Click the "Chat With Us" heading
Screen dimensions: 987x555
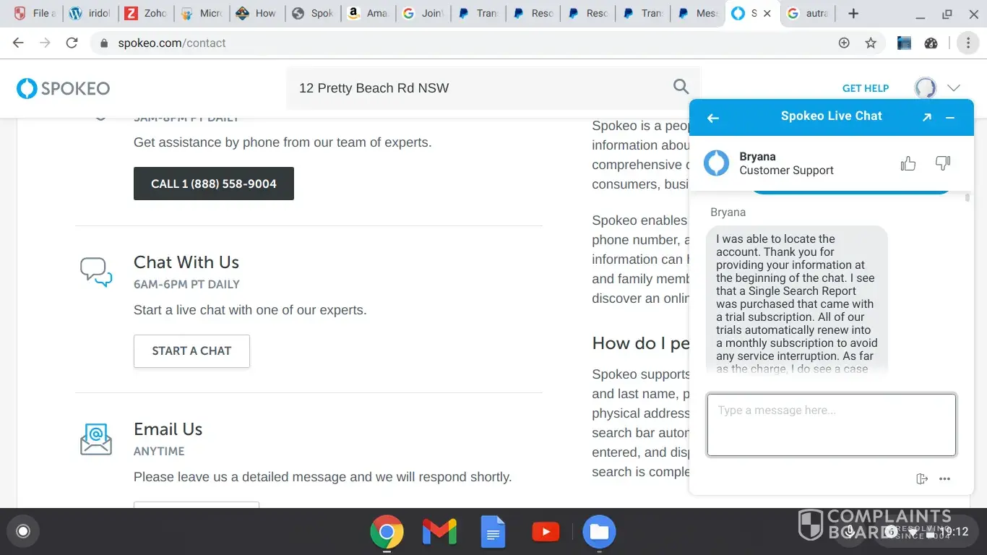pos(186,262)
